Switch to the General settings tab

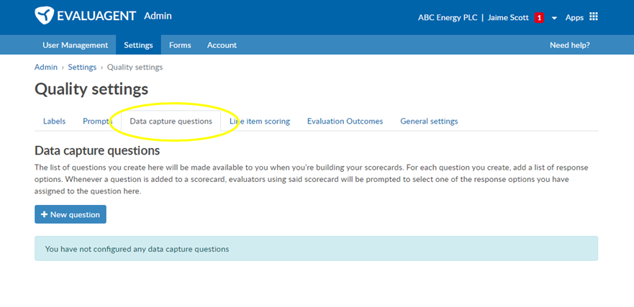[x=429, y=122]
